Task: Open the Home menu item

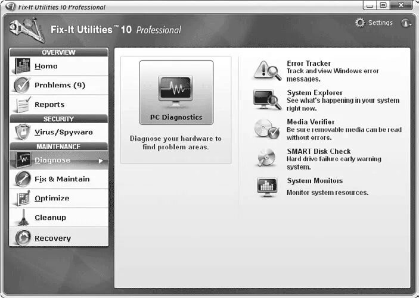Action: point(59,66)
